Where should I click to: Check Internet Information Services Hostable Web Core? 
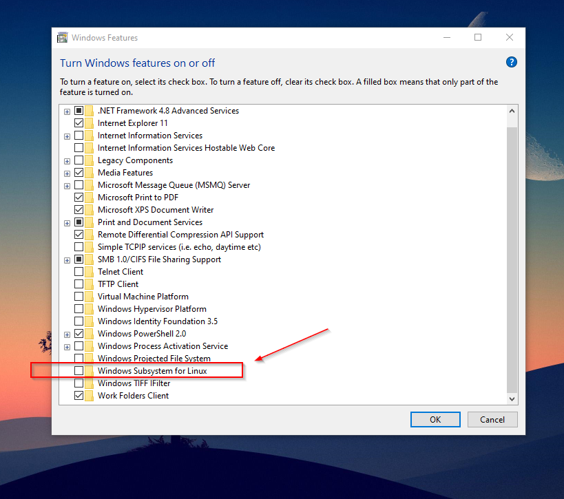pyautogui.click(x=79, y=148)
